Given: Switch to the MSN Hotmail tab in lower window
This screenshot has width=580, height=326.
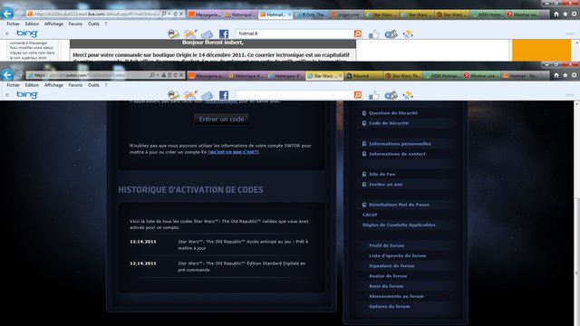Looking at the screenshot, I should (x=442, y=75).
